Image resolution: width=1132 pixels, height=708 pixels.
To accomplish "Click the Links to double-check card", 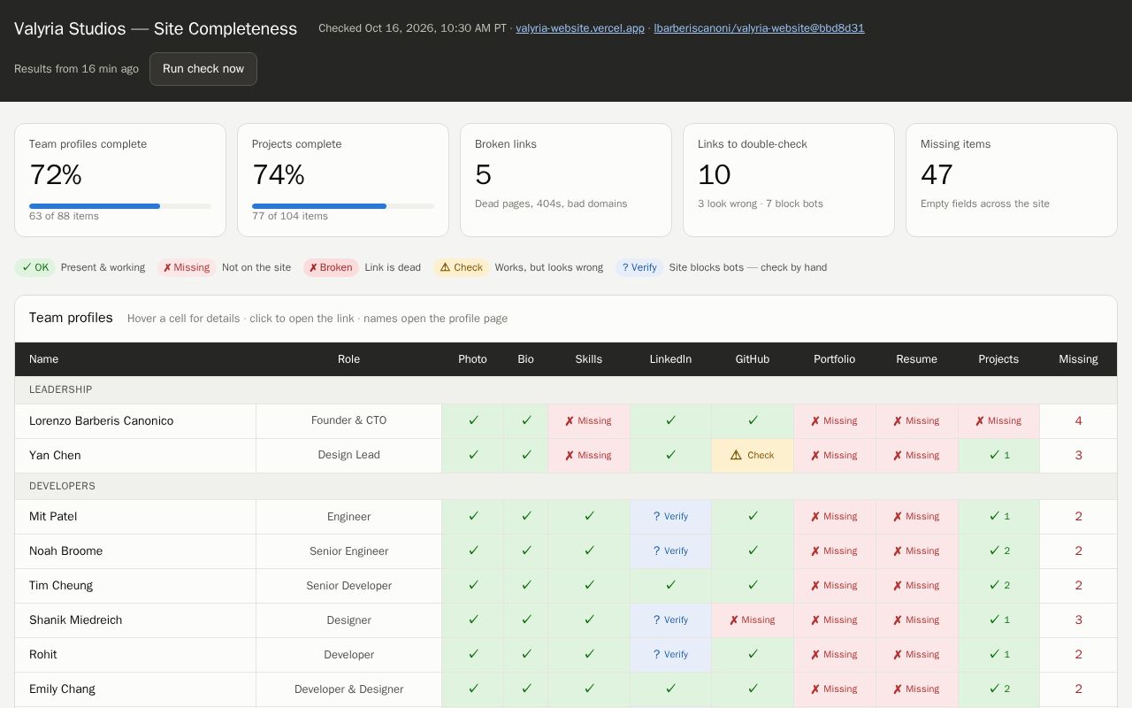I will [789, 180].
